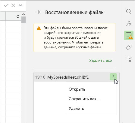Toggle the recovered files sidebar icon
Screen dimensions: 135x123
pos(129,35)
